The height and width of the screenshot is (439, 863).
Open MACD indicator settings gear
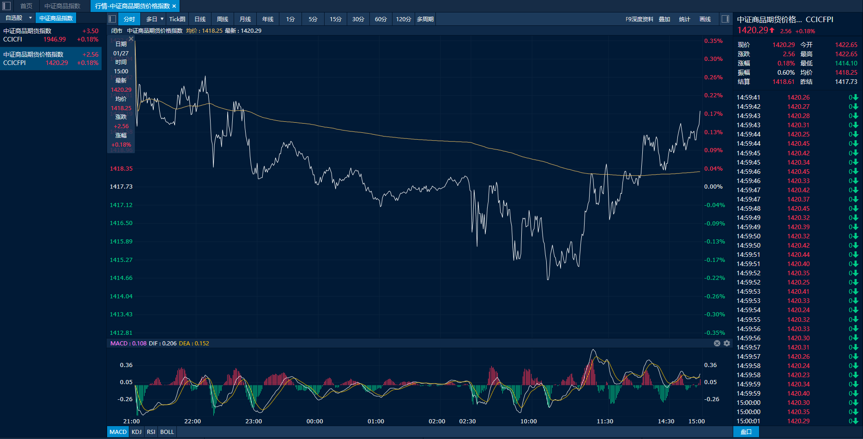tap(727, 343)
